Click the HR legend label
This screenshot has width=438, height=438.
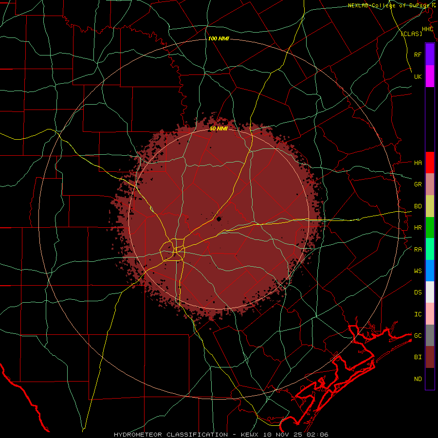418,228
